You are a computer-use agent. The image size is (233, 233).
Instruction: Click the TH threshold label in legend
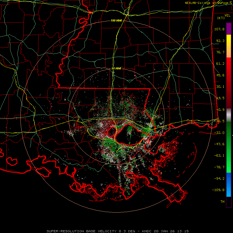click(222, 202)
